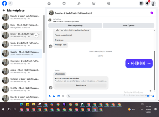Click Joshua's avatar beside the rating card

pyautogui.click(x=51, y=88)
